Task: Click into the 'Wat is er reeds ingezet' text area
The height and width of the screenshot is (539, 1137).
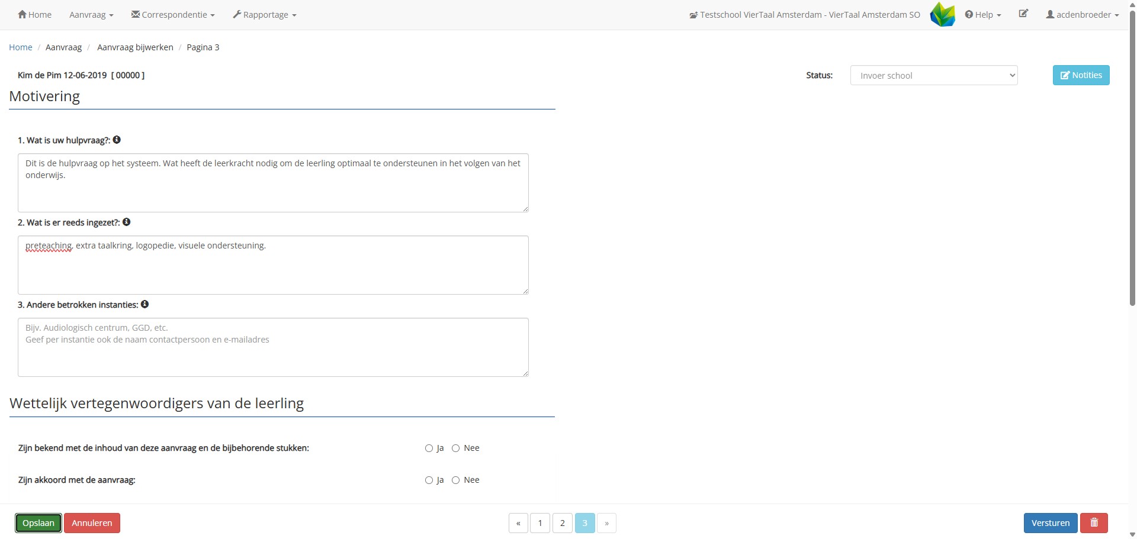Action: point(273,265)
